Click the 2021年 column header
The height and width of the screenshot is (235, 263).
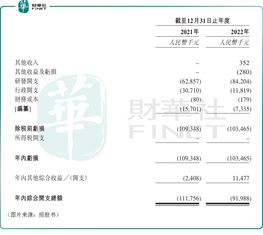coord(190,32)
